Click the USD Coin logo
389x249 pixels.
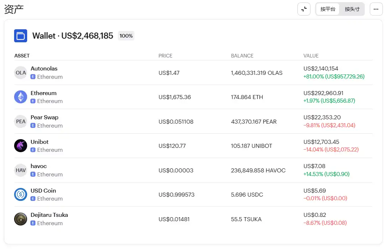[x=21, y=194]
